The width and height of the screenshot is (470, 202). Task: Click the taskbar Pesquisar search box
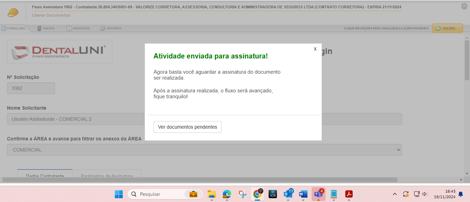(166, 194)
